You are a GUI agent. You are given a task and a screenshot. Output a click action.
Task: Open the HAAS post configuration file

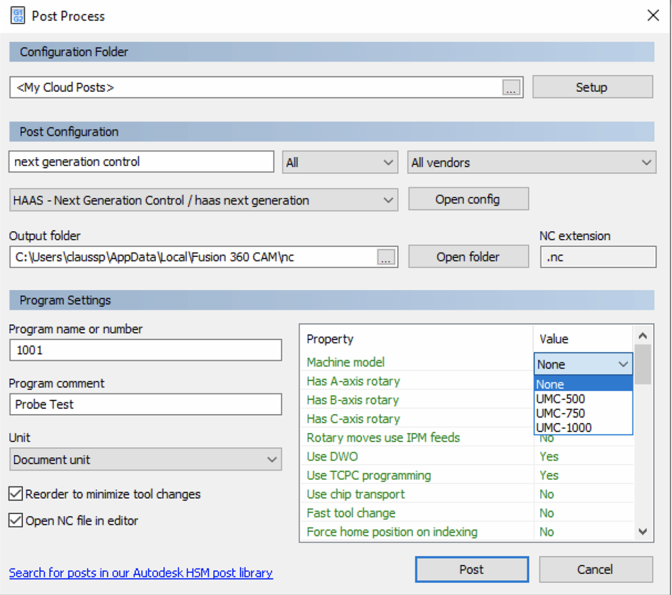(468, 198)
